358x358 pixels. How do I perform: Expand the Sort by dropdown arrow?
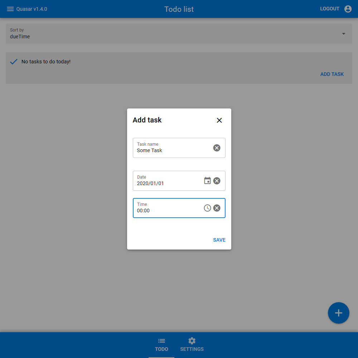click(343, 34)
